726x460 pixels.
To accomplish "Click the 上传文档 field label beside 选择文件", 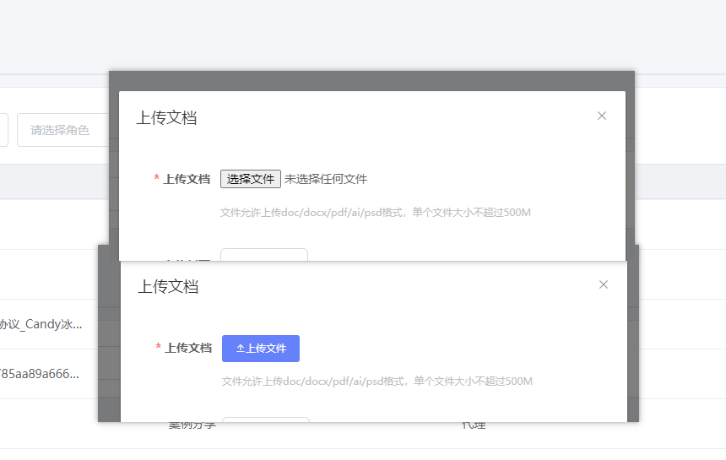I will [x=187, y=179].
